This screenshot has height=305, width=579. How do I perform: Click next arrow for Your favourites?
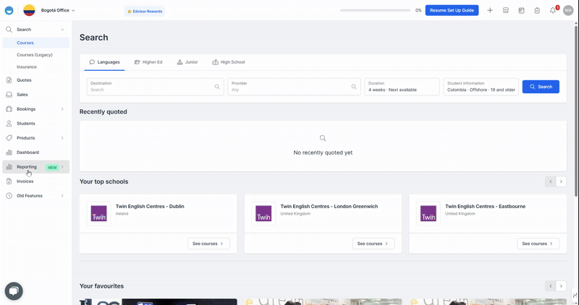[562, 285]
